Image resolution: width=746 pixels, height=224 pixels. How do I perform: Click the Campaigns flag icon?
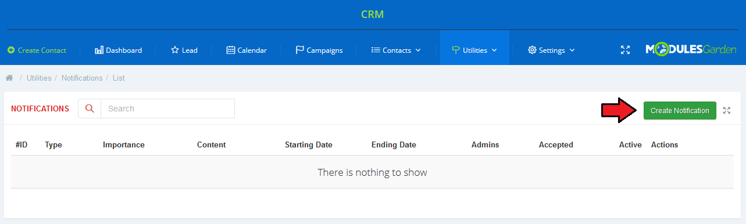tap(299, 50)
